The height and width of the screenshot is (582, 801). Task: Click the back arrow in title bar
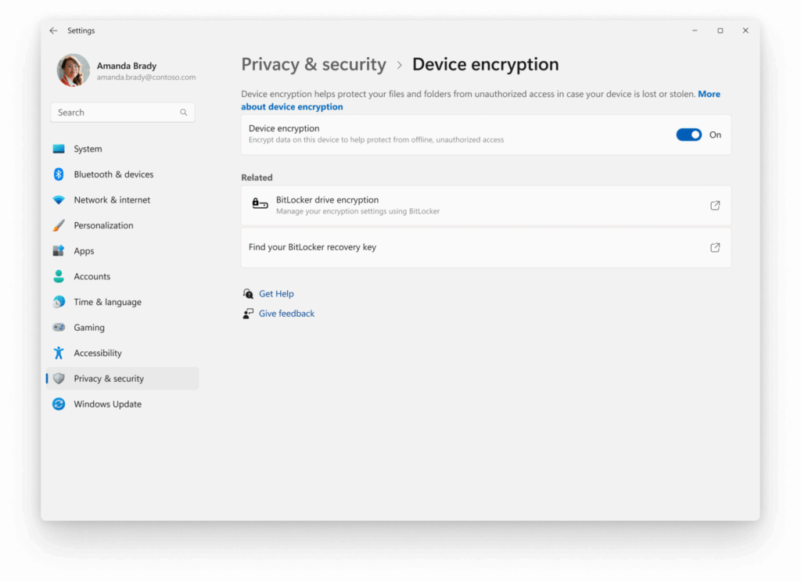[53, 31]
